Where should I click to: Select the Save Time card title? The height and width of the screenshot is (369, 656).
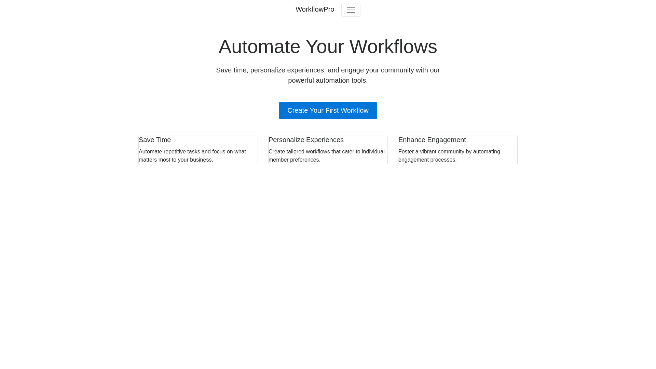[155, 140]
